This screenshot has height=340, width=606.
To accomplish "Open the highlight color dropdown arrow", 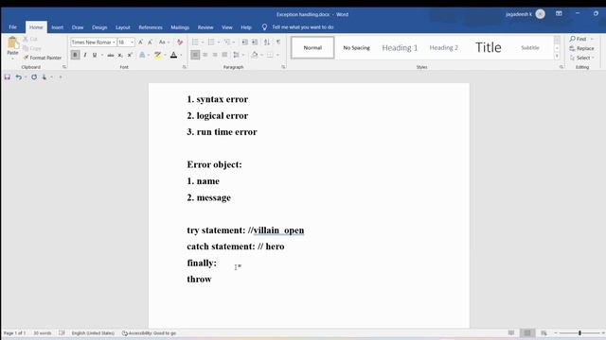I will tap(165, 55).
